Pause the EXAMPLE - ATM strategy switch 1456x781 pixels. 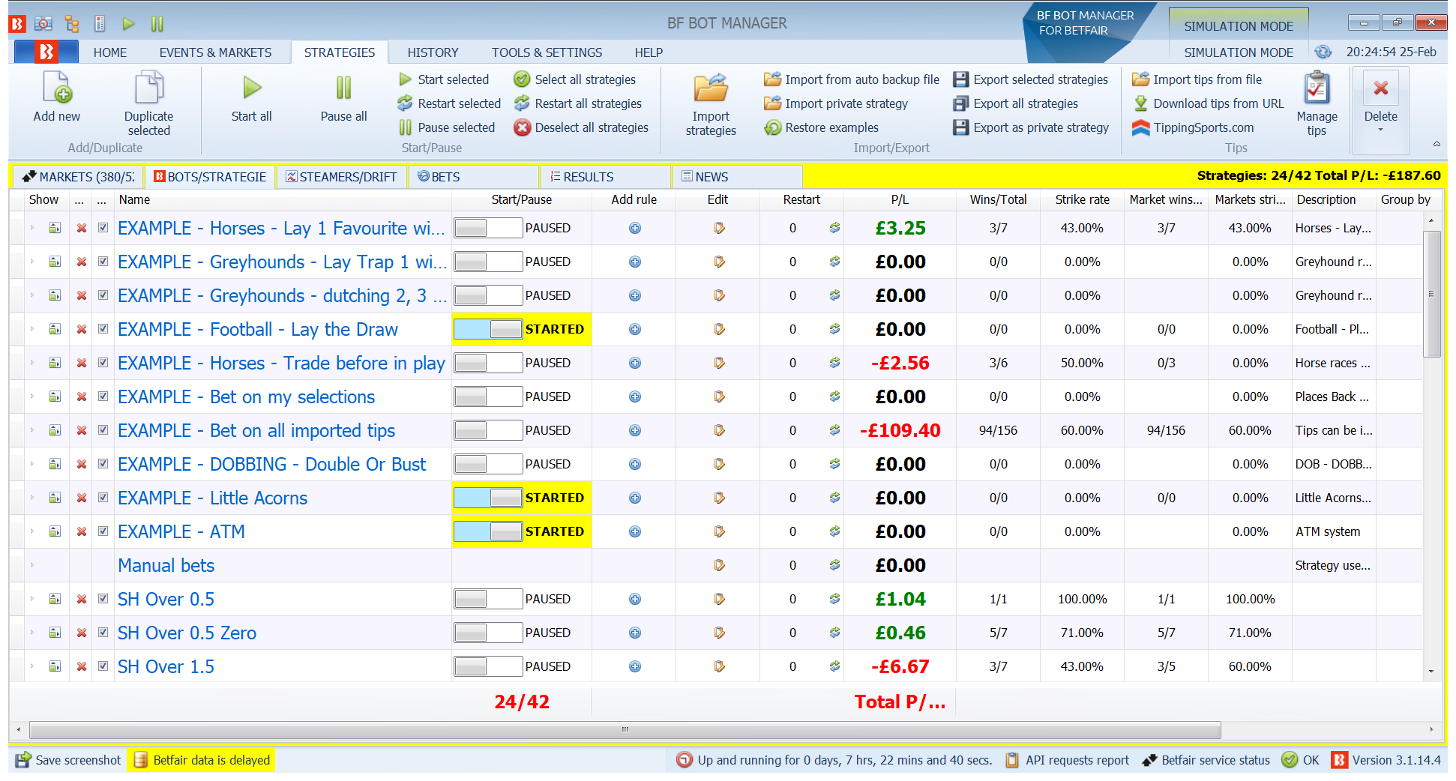488,531
